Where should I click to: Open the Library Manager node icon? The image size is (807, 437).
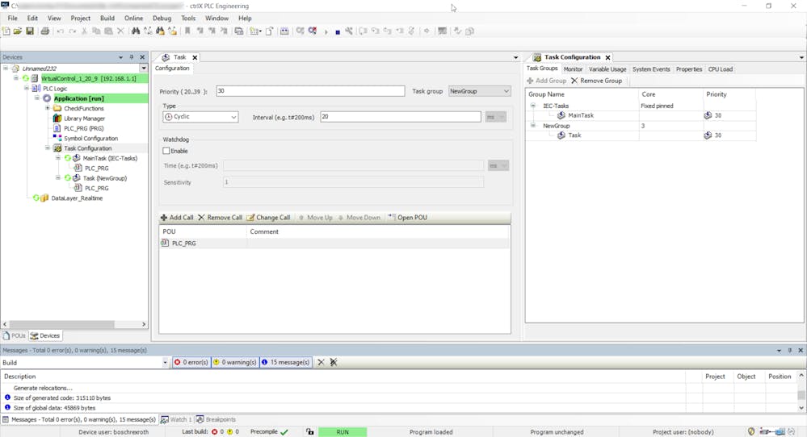click(x=57, y=119)
